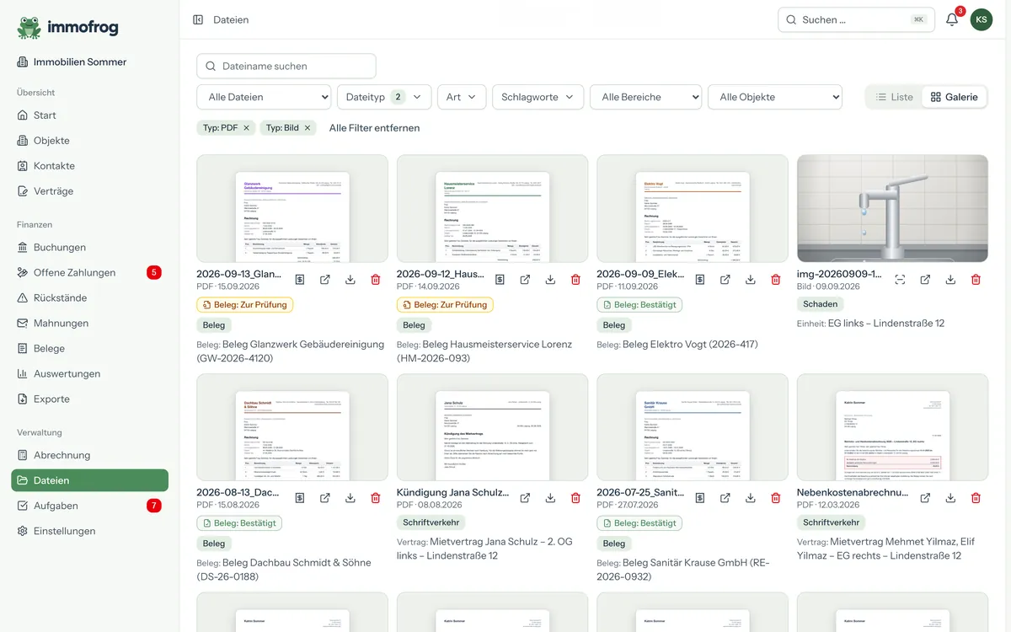
Task: Focus the global Suchen field
Action: tap(856, 19)
